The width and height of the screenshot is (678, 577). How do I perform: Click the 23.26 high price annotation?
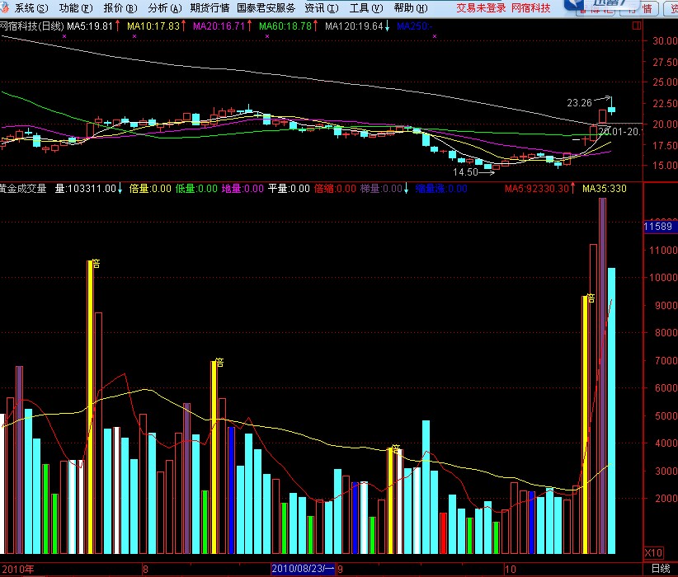(579, 103)
